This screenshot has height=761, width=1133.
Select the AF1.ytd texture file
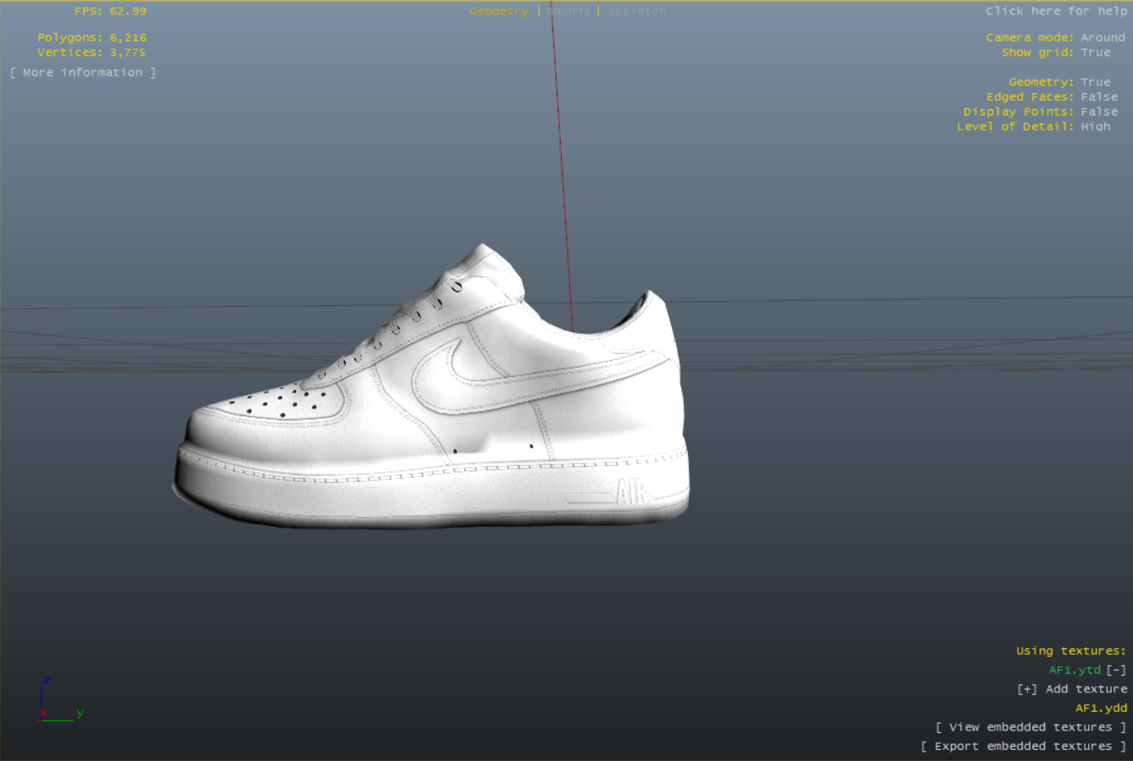1075,670
